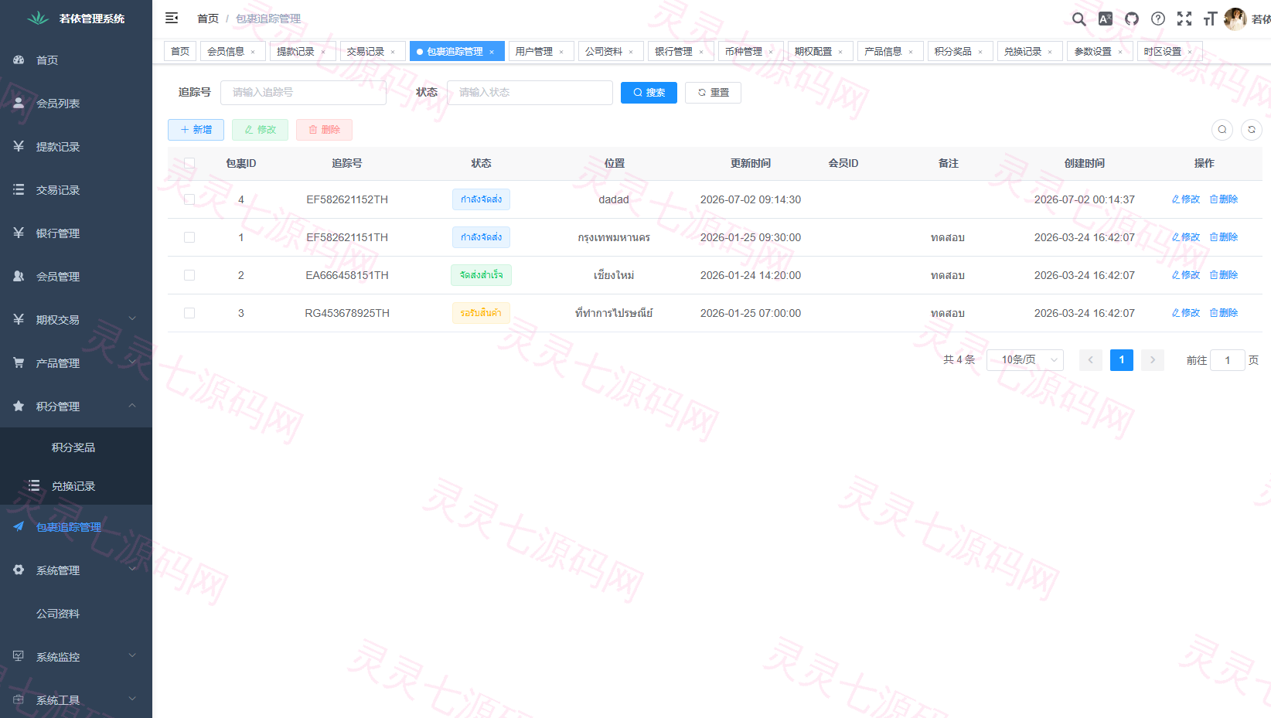The image size is (1271, 718).
Task: Hide the search bar with round magnifier icon
Action: 1222,130
